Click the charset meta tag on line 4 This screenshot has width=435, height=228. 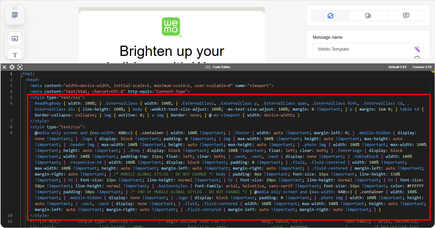coord(110,92)
